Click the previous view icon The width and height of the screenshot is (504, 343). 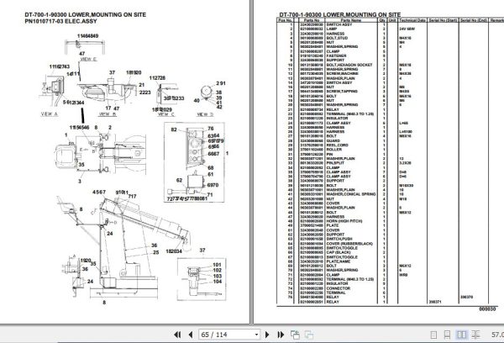tap(295, 335)
